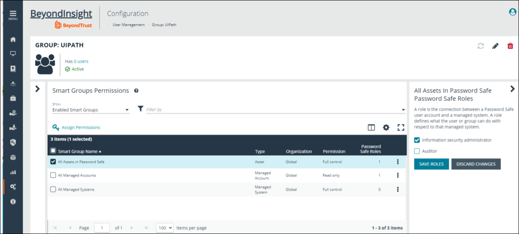Open the About info sidebar icon

click(13, 201)
